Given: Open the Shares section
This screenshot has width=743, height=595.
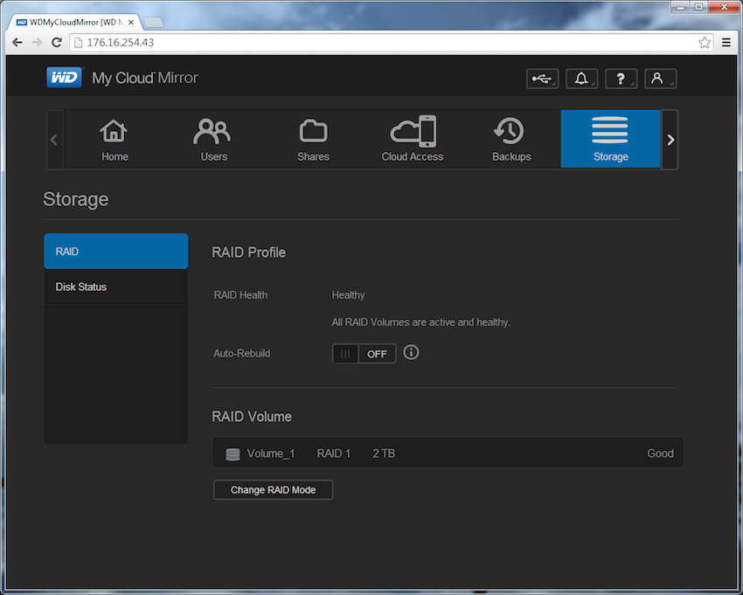Looking at the screenshot, I should pyautogui.click(x=313, y=139).
